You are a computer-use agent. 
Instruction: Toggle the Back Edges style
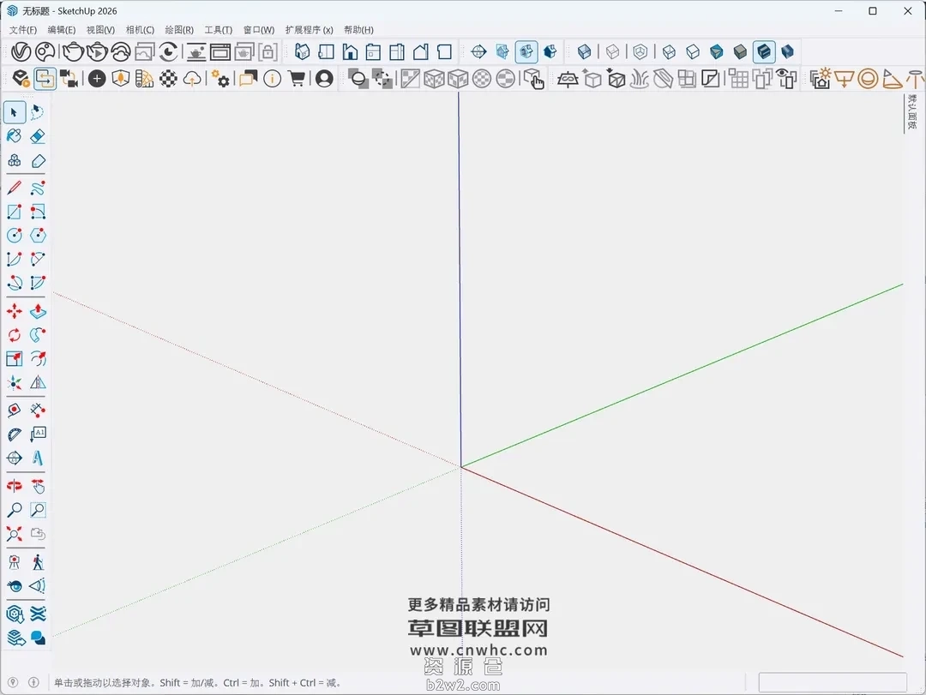click(x=612, y=51)
